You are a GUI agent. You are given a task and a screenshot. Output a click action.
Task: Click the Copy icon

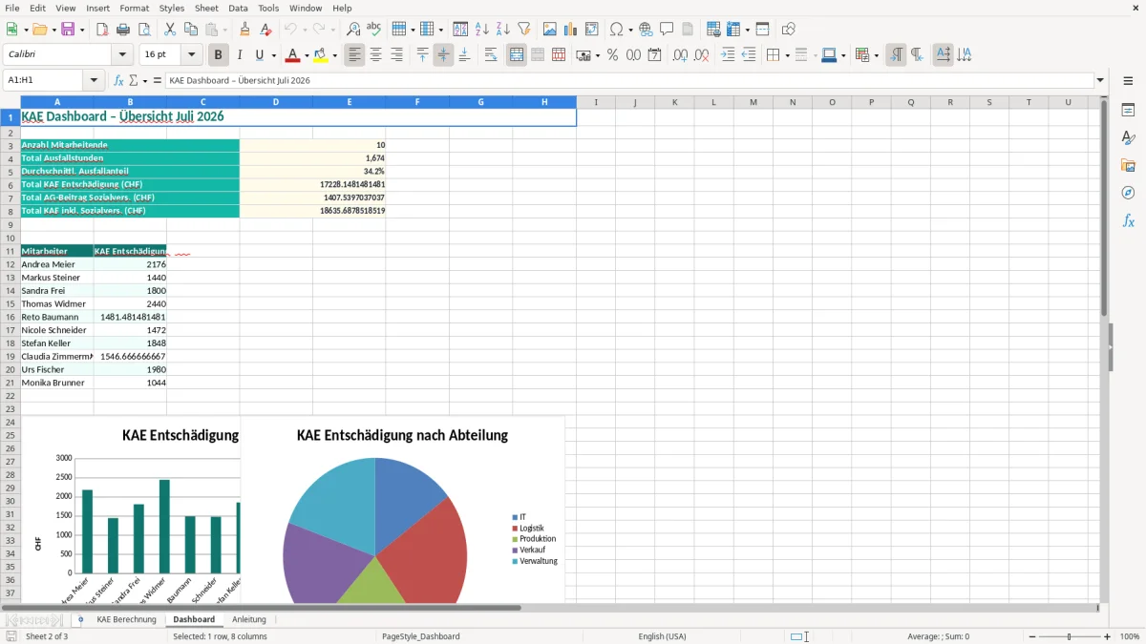[189, 30]
